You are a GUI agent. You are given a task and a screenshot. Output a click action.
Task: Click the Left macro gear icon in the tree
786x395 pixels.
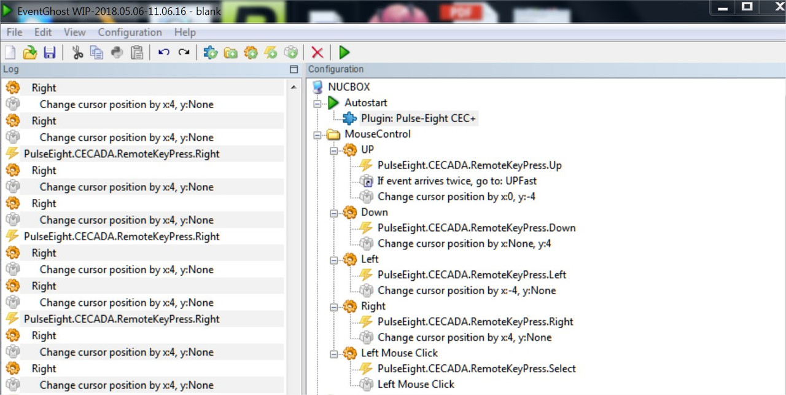coord(350,259)
